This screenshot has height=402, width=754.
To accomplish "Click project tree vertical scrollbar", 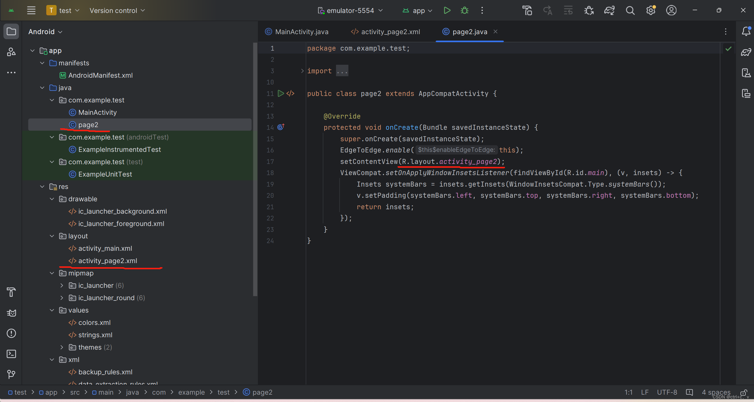I will click(255, 169).
